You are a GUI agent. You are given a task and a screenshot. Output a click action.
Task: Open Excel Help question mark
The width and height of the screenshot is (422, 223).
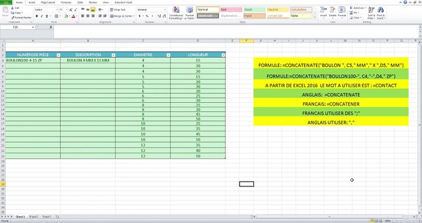405,2
